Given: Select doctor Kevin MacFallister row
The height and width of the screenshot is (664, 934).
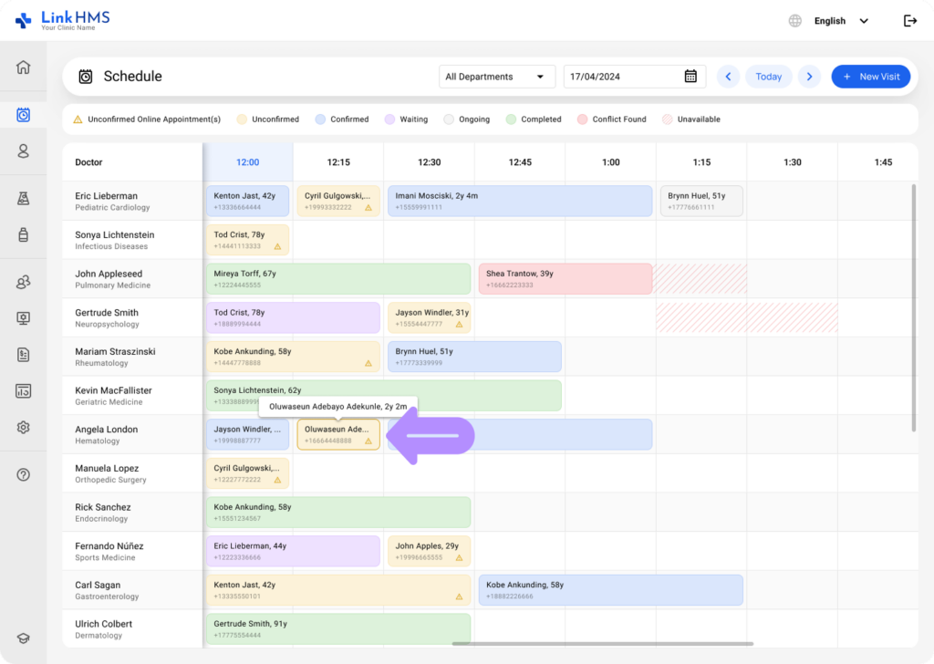Looking at the screenshot, I should (x=132, y=396).
